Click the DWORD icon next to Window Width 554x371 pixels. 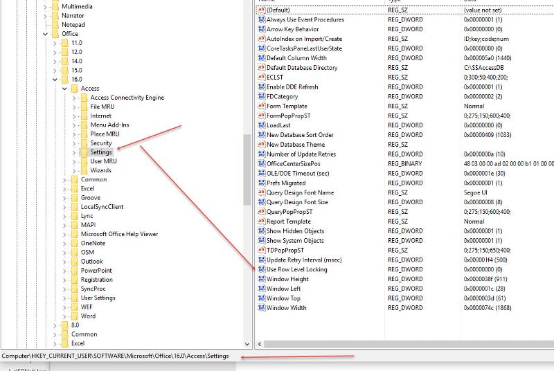click(262, 308)
